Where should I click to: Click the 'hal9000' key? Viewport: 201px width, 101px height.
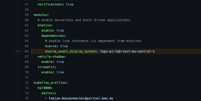[44, 88]
